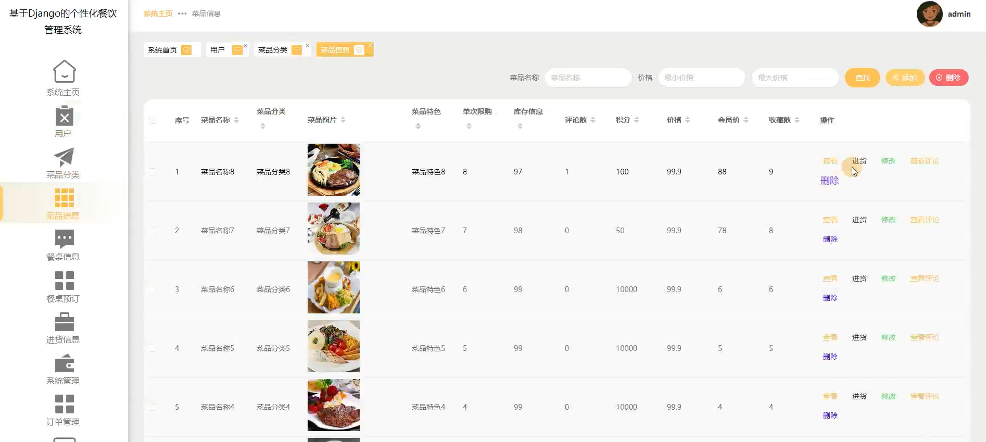The image size is (986, 442).
Task: Open dish image of 菜品名称7
Action: (x=334, y=229)
